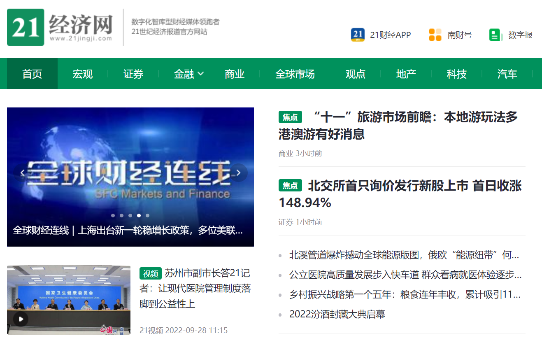Advance the carousel with the right arrow
Viewport: 542px width, 338px height.
point(238,173)
